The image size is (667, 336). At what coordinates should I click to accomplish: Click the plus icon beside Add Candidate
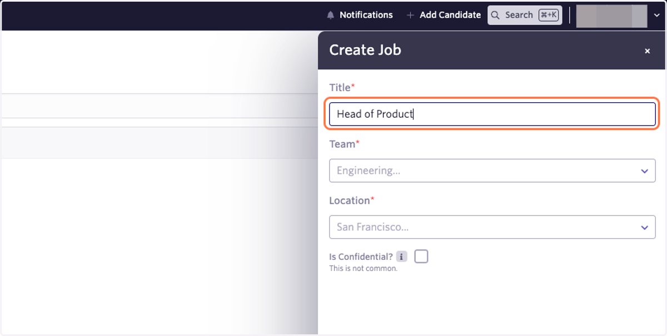tap(410, 15)
